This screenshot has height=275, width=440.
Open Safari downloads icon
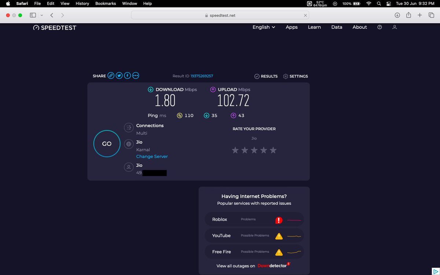click(x=397, y=15)
